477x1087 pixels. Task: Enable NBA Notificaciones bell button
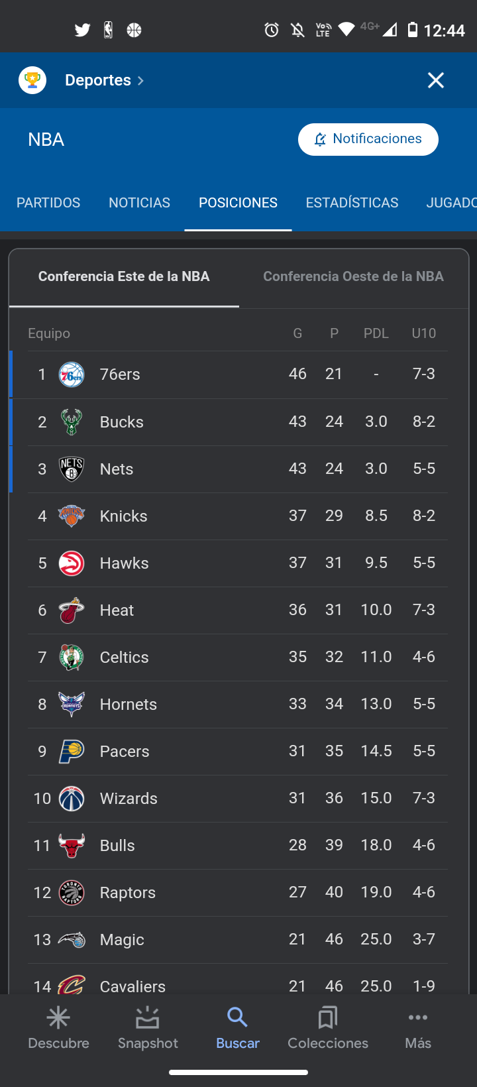click(368, 139)
